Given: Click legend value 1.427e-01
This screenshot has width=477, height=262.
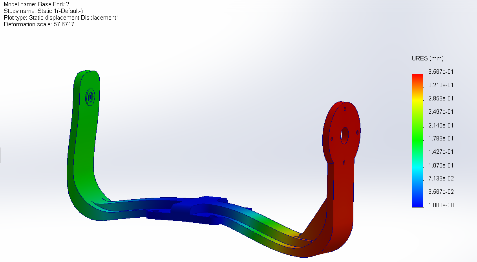Looking at the screenshot, I should click(441, 152).
